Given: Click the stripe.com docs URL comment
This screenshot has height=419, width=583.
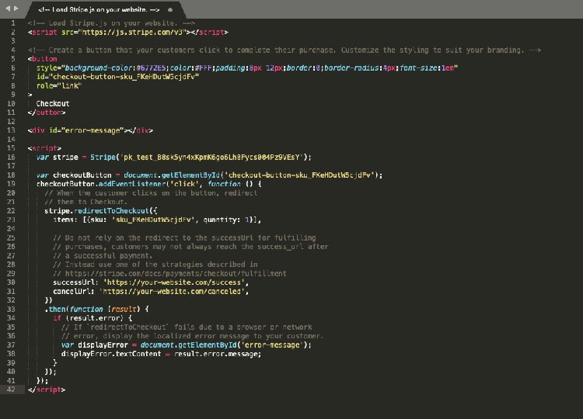Looking at the screenshot, I should pyautogui.click(x=169, y=274).
